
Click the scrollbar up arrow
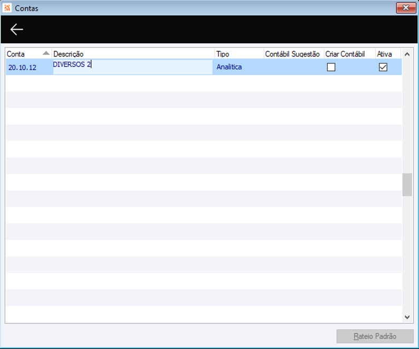pyautogui.click(x=407, y=54)
